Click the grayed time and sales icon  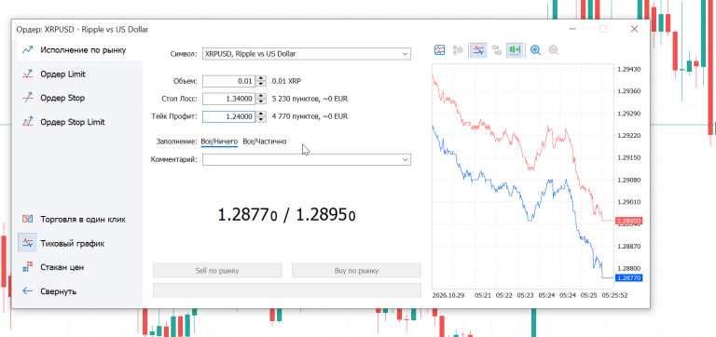point(458,49)
